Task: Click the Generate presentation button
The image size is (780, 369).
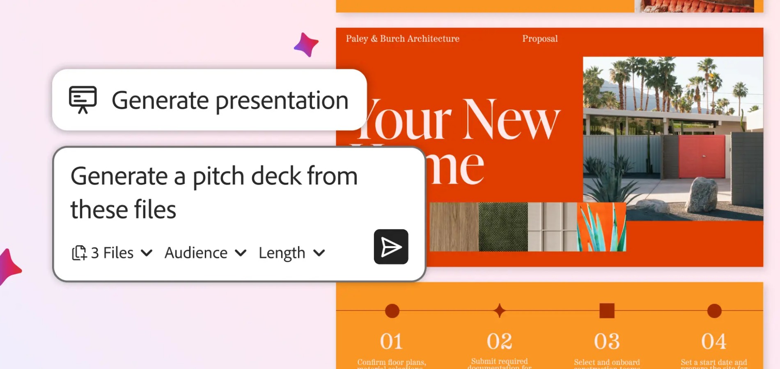Action: point(210,100)
